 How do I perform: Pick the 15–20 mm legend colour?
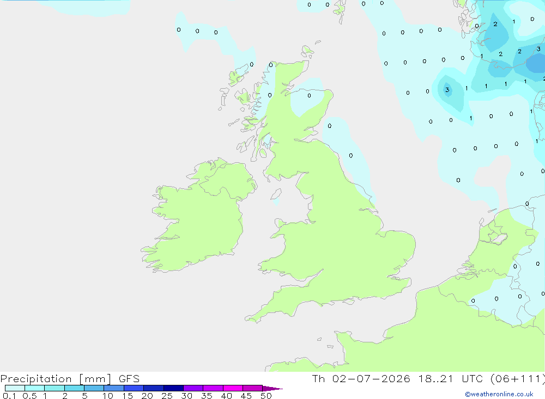[x=134, y=388]
